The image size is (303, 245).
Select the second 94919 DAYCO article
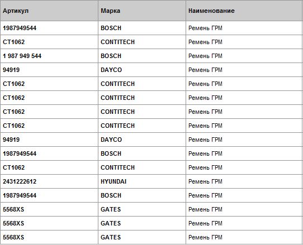pyautogui.click(x=11, y=140)
